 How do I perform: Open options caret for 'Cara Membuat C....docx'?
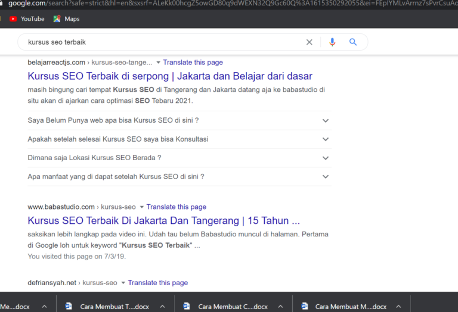click(x=280, y=307)
